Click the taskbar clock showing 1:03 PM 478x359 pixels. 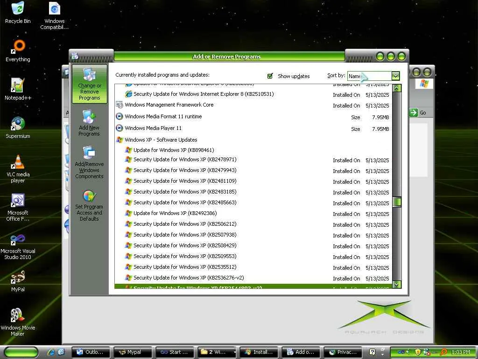tap(461, 352)
